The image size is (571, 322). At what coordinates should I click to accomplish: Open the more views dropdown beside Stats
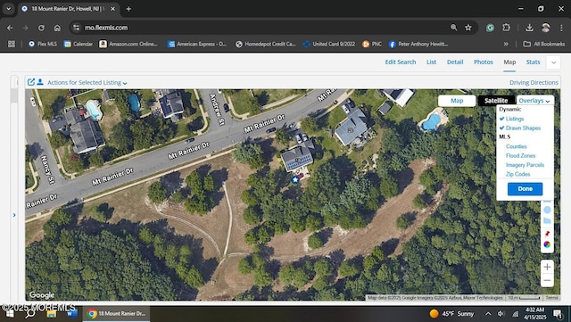click(x=553, y=62)
